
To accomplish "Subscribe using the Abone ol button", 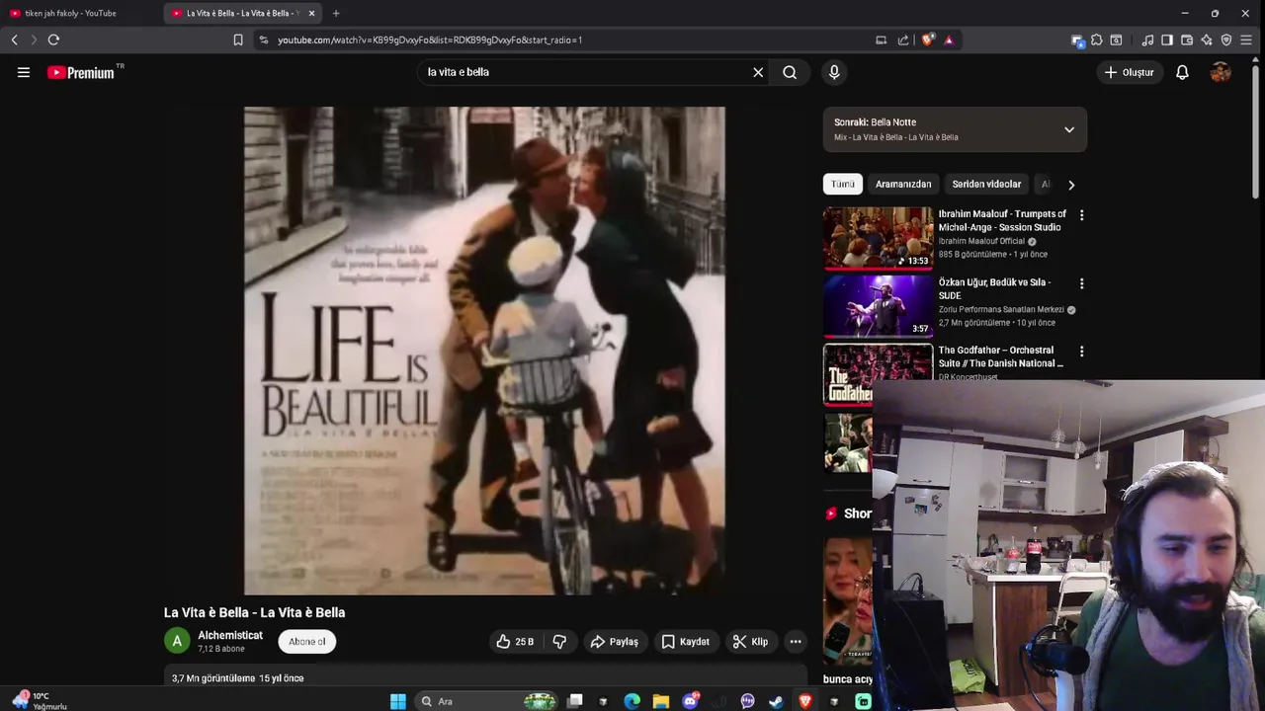I will coord(307,642).
